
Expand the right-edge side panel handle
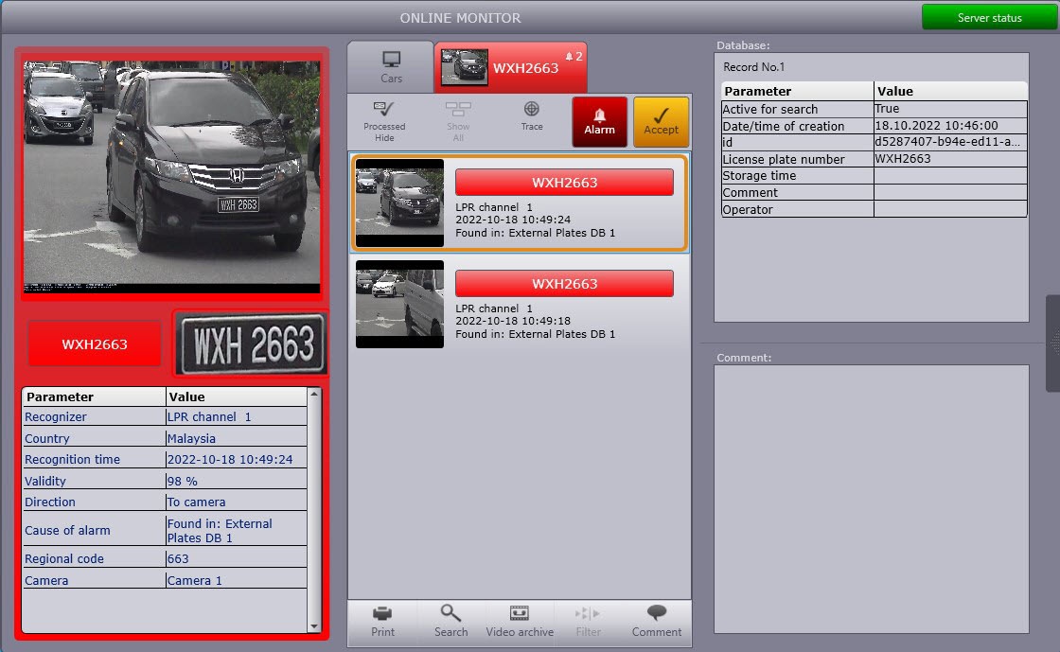[1052, 343]
